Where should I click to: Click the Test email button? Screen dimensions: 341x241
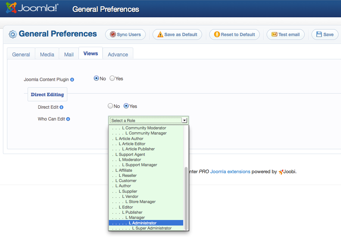click(x=285, y=35)
